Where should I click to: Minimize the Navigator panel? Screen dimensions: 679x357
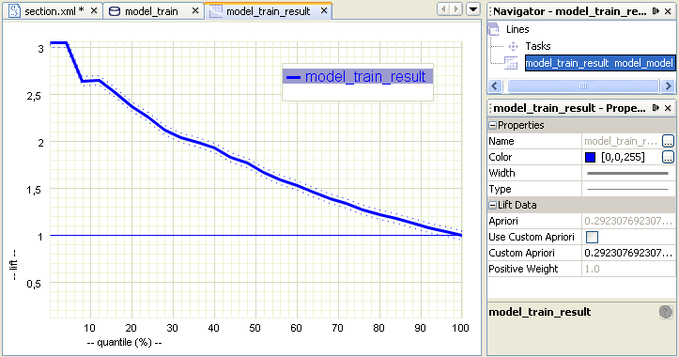[x=656, y=11]
